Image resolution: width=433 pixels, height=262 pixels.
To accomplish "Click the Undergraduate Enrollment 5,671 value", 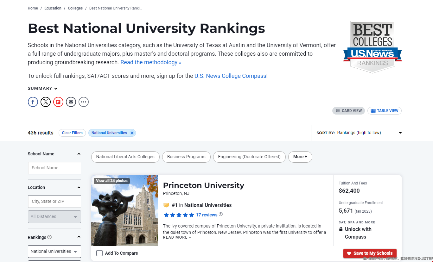I will [346, 211].
